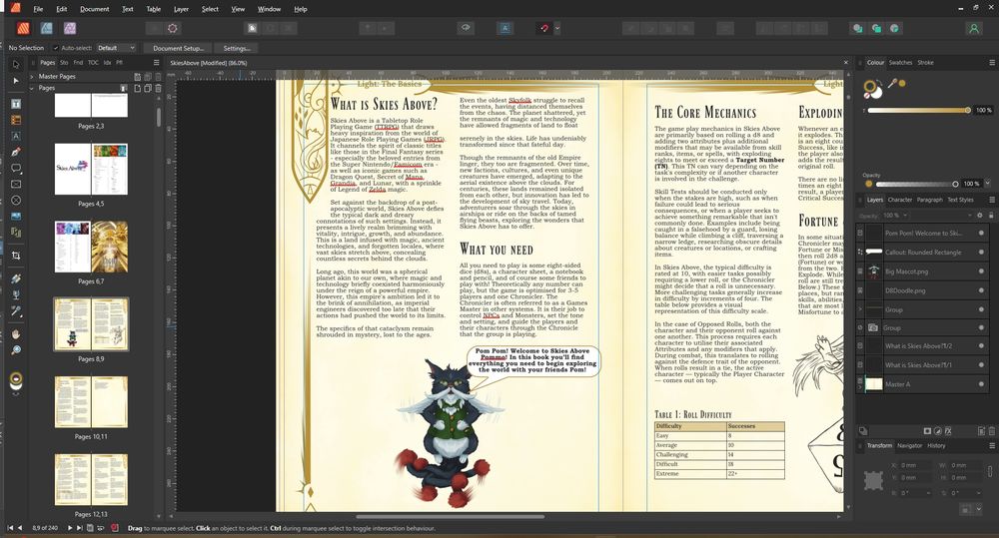Image resolution: width=999 pixels, height=538 pixels.
Task: Toggle the Auto-select checkbox
Action: pyautogui.click(x=55, y=48)
